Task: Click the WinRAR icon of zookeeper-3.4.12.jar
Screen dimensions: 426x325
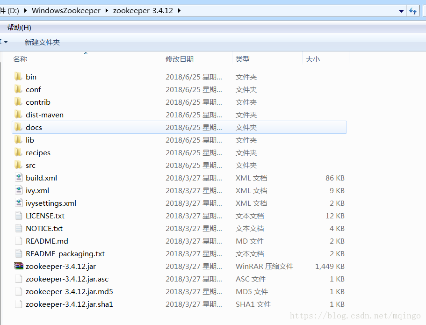Action: 19,266
